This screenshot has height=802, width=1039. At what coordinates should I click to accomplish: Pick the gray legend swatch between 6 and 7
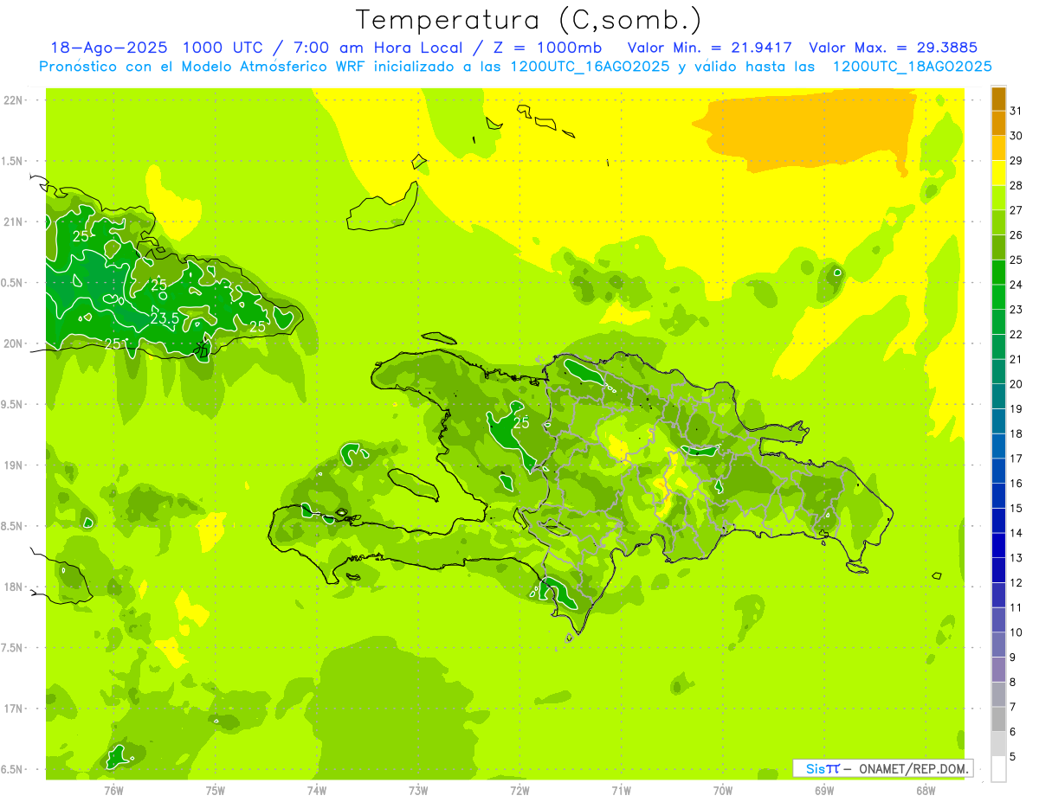[998, 720]
